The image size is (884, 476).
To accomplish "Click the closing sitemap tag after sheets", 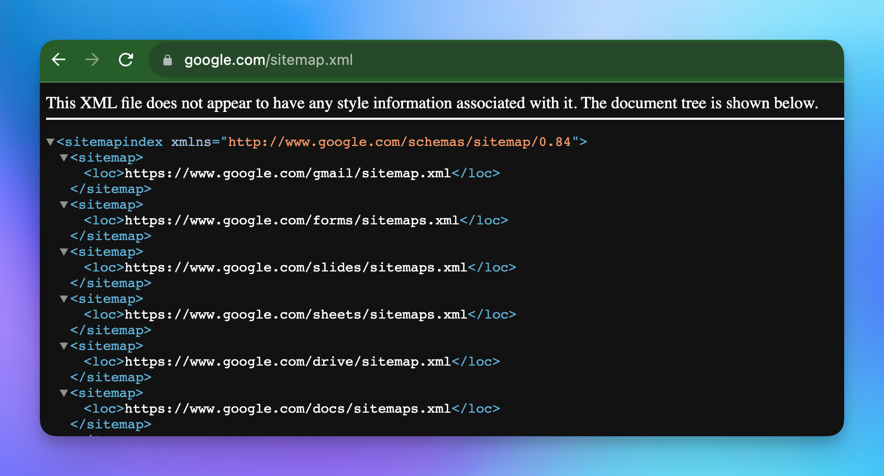I will tap(111, 331).
